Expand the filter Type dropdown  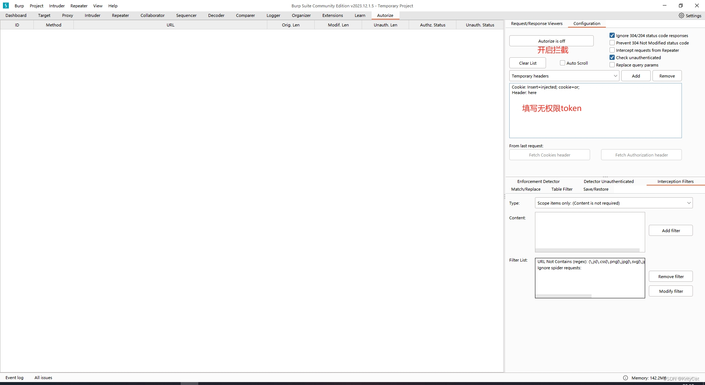click(614, 203)
